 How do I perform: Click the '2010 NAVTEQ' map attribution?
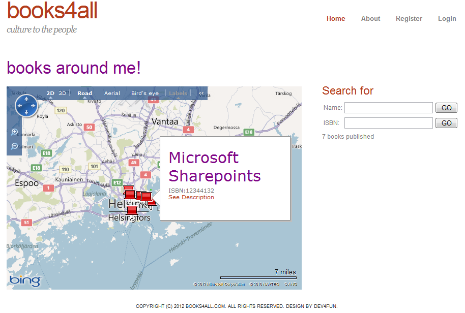tap(265, 284)
